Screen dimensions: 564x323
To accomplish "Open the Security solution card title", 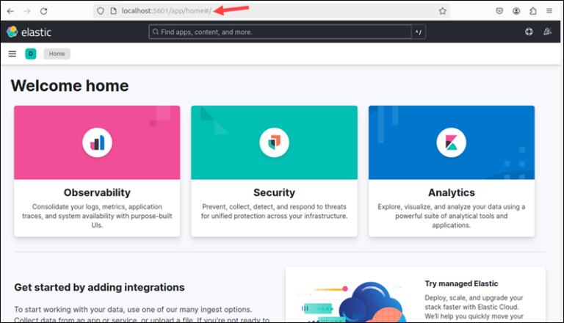I will [274, 192].
